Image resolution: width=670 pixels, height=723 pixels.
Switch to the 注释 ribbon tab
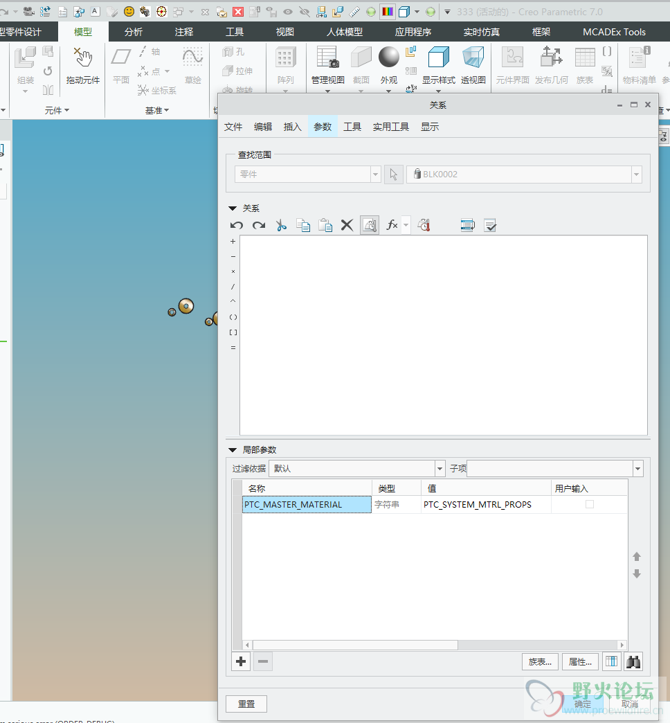coord(184,32)
